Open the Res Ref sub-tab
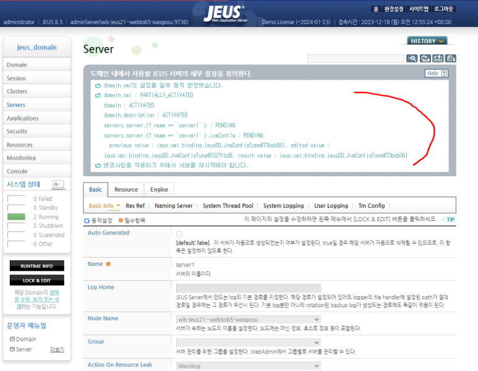The image size is (478, 371). coord(135,206)
